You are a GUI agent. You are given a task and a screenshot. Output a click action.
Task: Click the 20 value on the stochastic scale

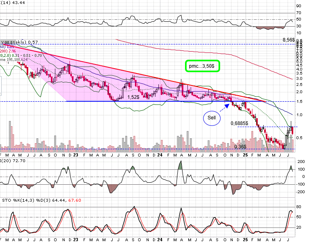298,227
